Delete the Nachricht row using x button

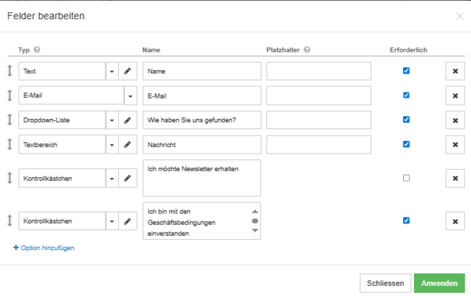[455, 145]
